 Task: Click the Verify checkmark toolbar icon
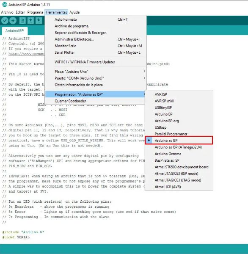coord(5,21)
